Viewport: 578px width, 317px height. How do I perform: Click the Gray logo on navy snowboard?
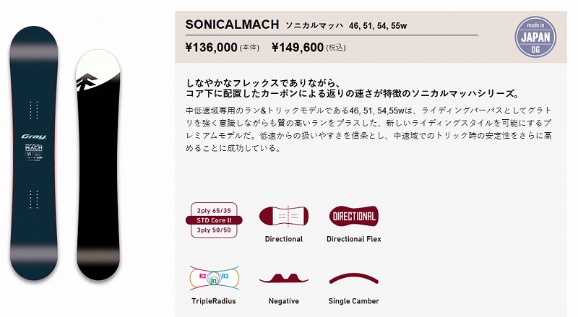click(x=33, y=136)
